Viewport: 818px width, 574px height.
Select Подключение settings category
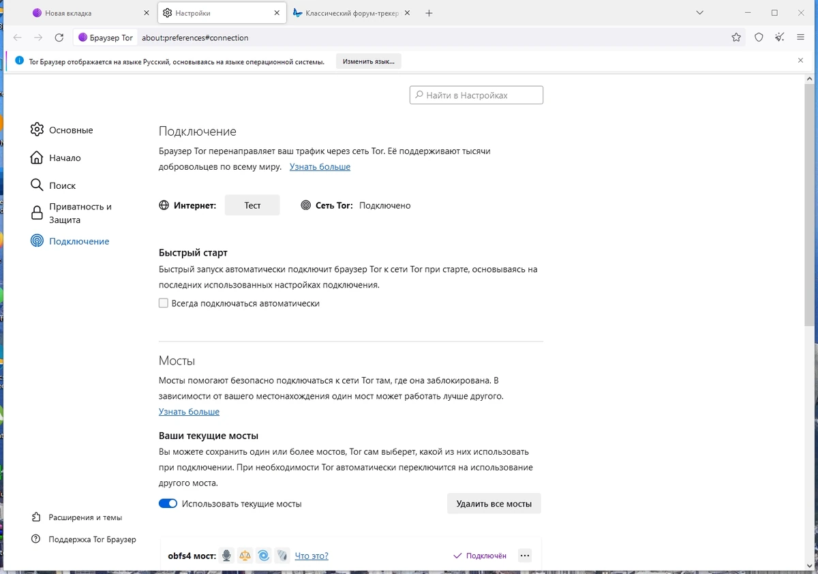70,241
